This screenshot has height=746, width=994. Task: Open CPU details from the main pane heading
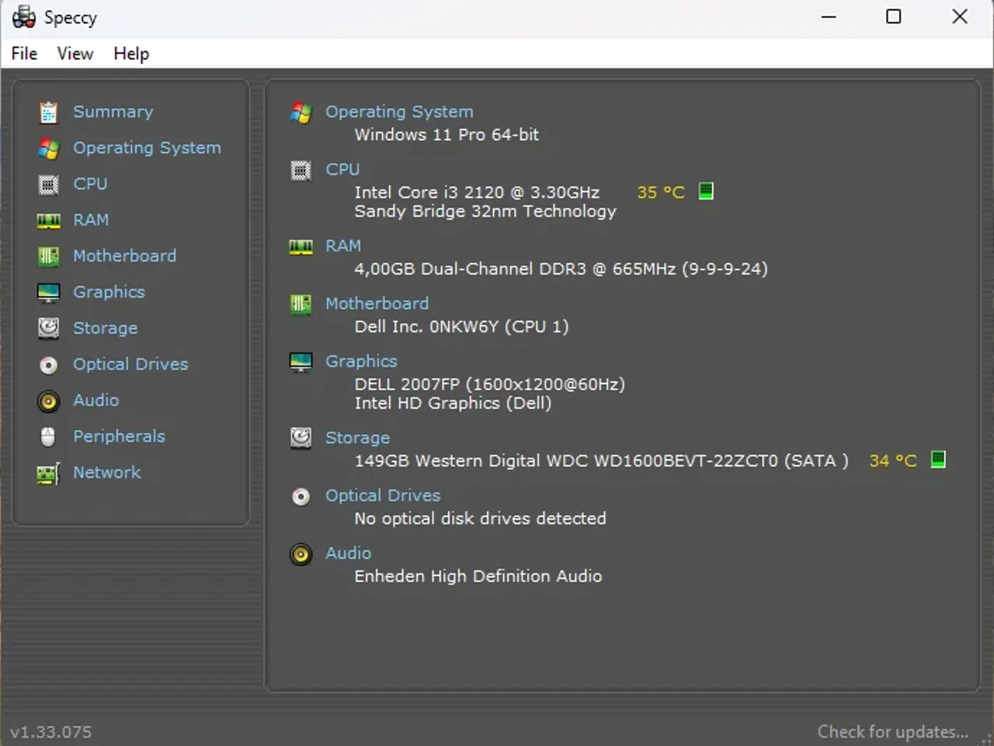(342, 169)
